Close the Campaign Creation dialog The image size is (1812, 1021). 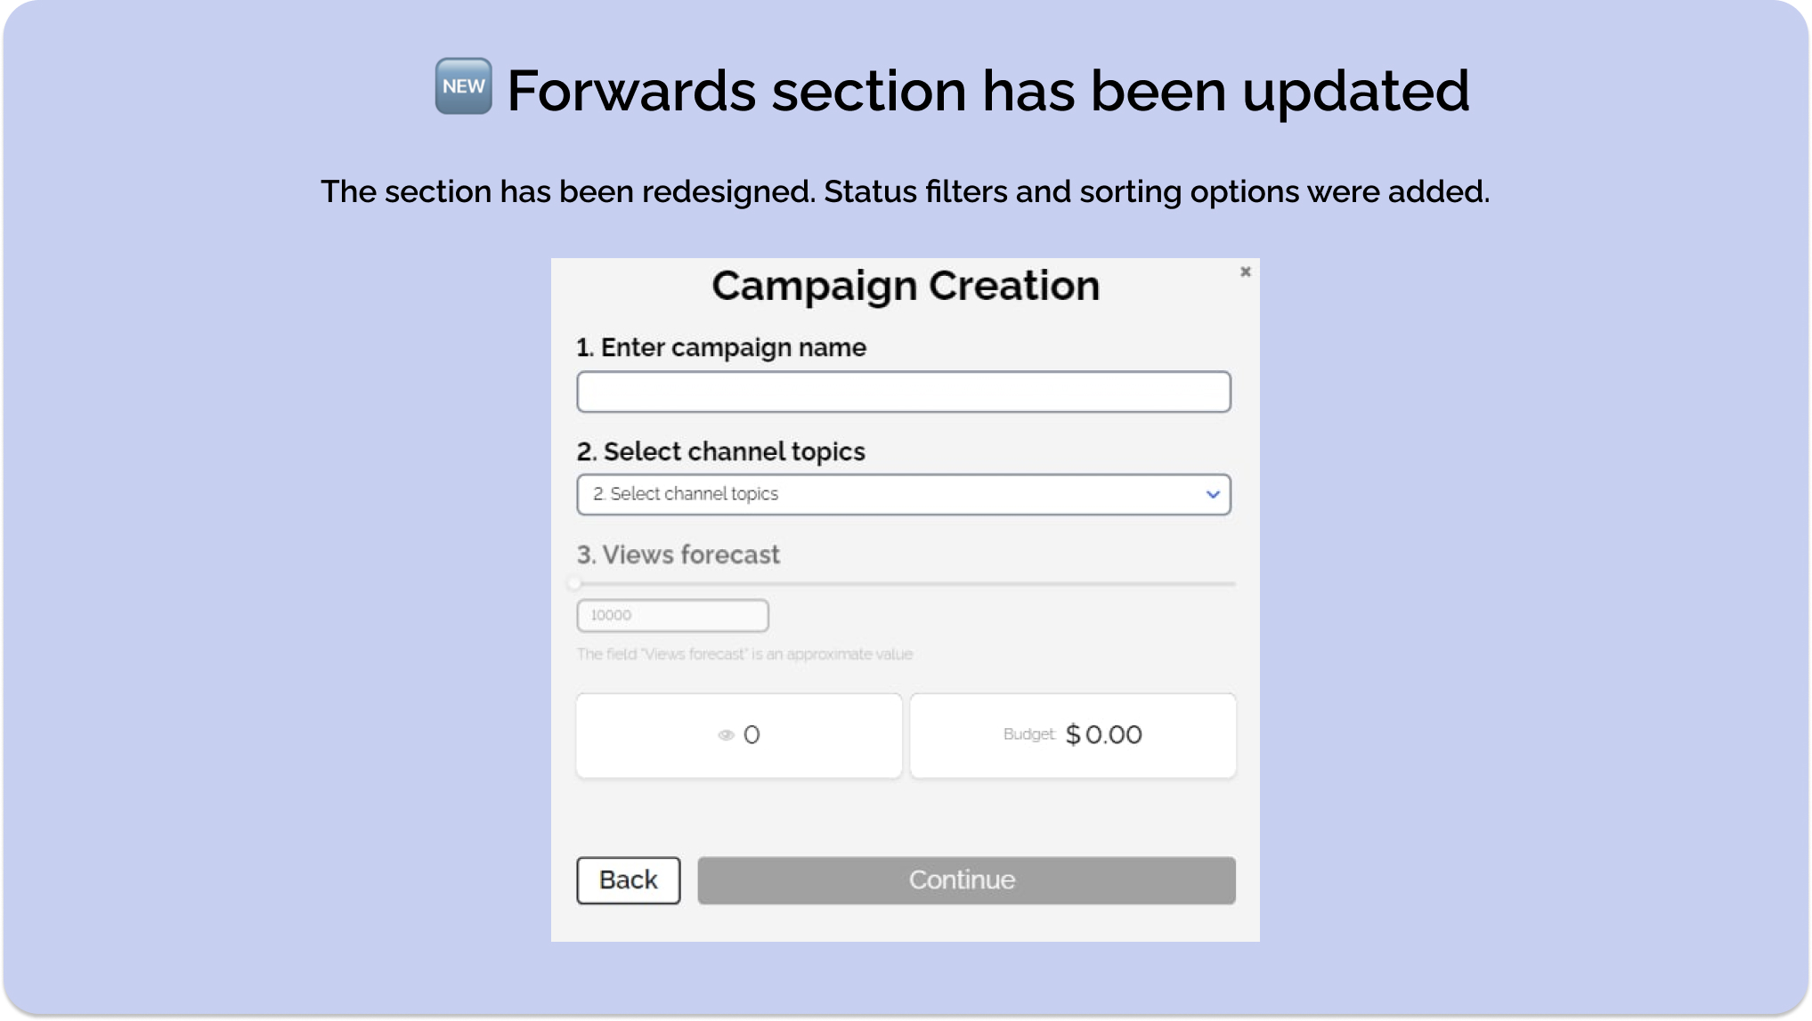coord(1245,271)
